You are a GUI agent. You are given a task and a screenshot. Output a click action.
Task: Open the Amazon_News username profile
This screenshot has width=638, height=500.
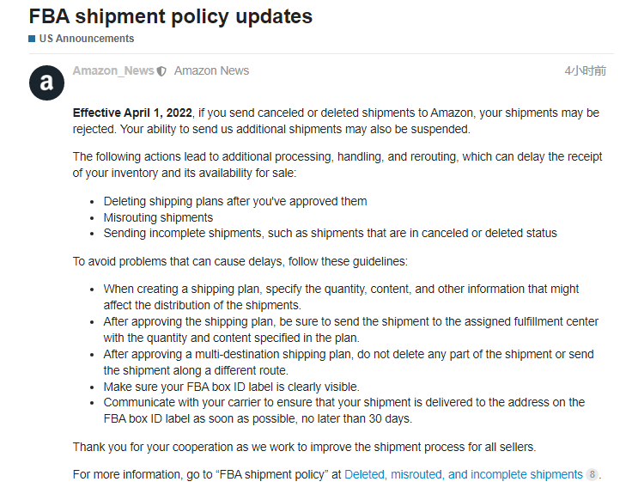[113, 70]
